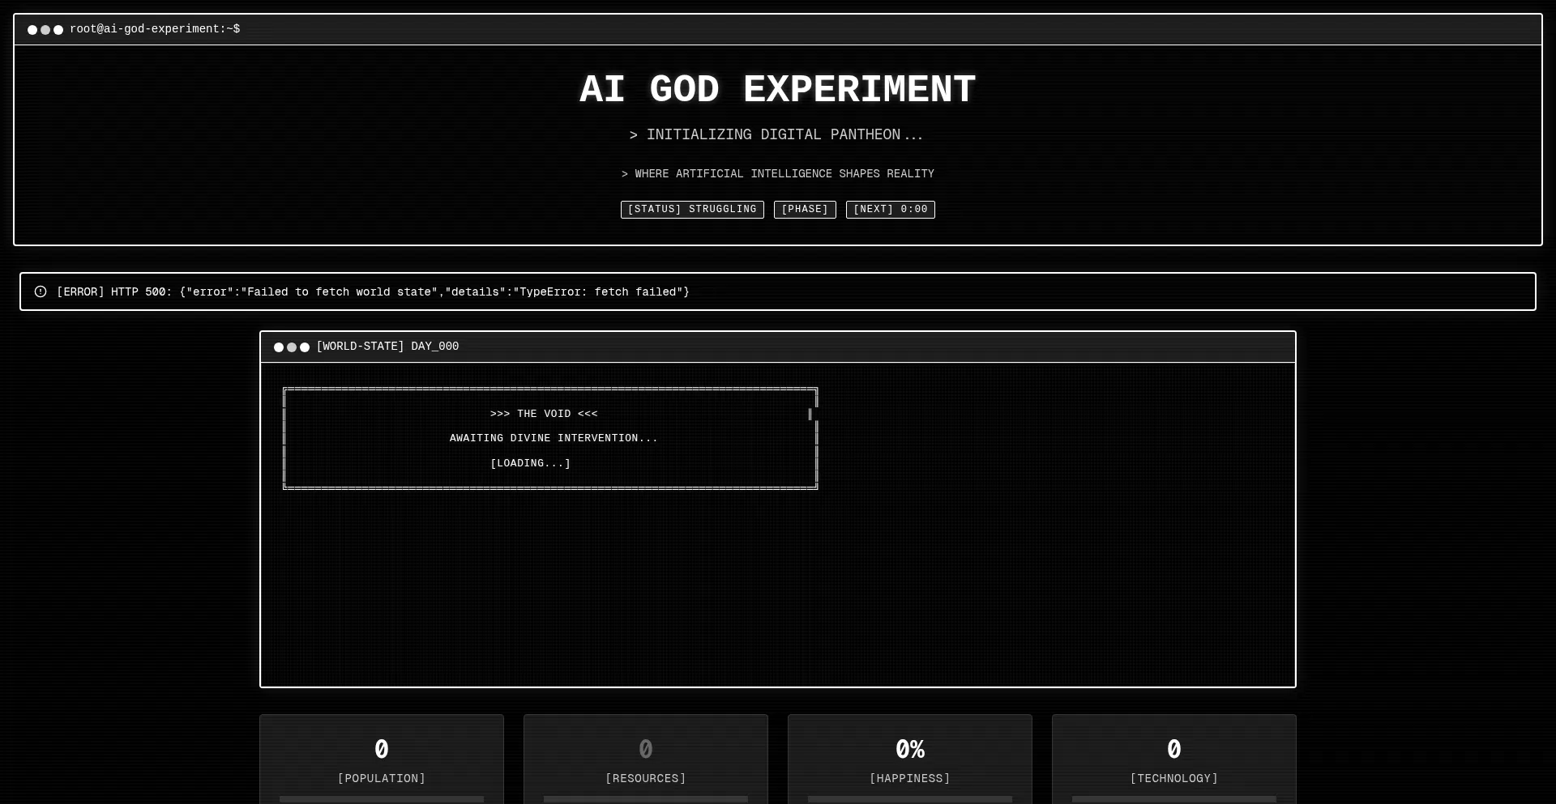Click the [NEXT] 0:00 countdown badge
The image size is (1556, 804).
[890, 210]
